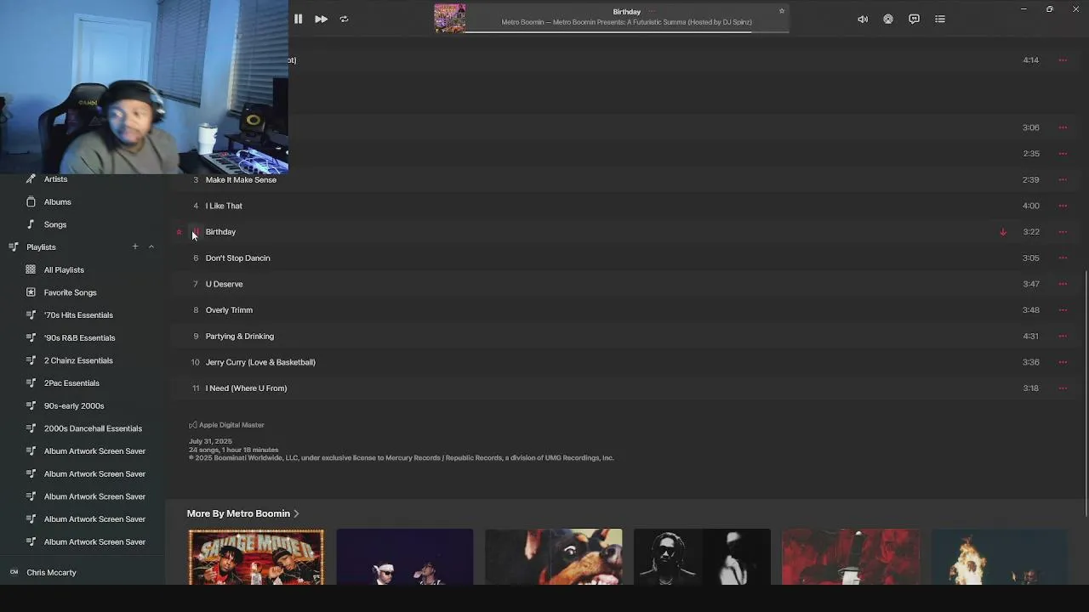Open more options for Make It Make Sense
Image resolution: width=1089 pixels, height=612 pixels.
(x=1063, y=180)
